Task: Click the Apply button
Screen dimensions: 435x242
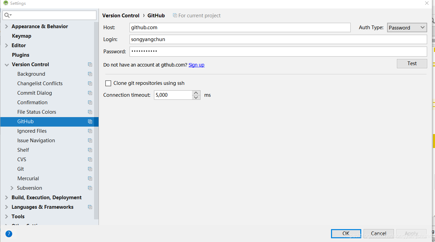Action: coord(411,234)
